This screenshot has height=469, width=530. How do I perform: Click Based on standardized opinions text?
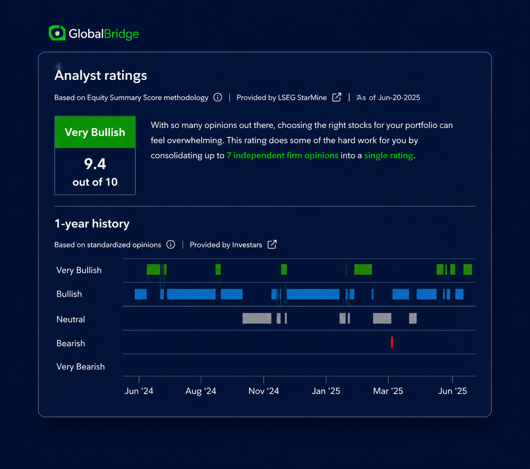pos(108,245)
